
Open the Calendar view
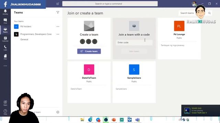point(5,39)
